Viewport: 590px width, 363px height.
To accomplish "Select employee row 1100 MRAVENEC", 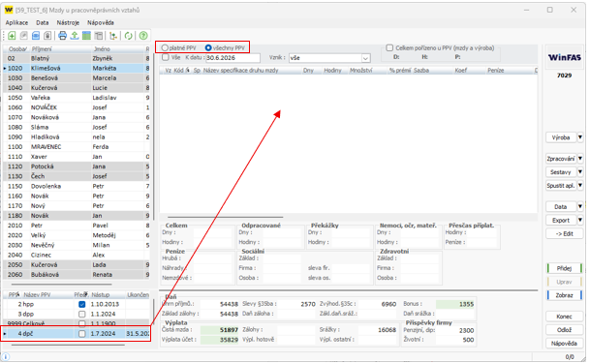I will [x=77, y=147].
